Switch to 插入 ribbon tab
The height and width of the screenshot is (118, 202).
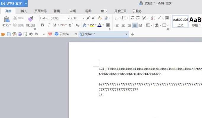click(x=24, y=11)
